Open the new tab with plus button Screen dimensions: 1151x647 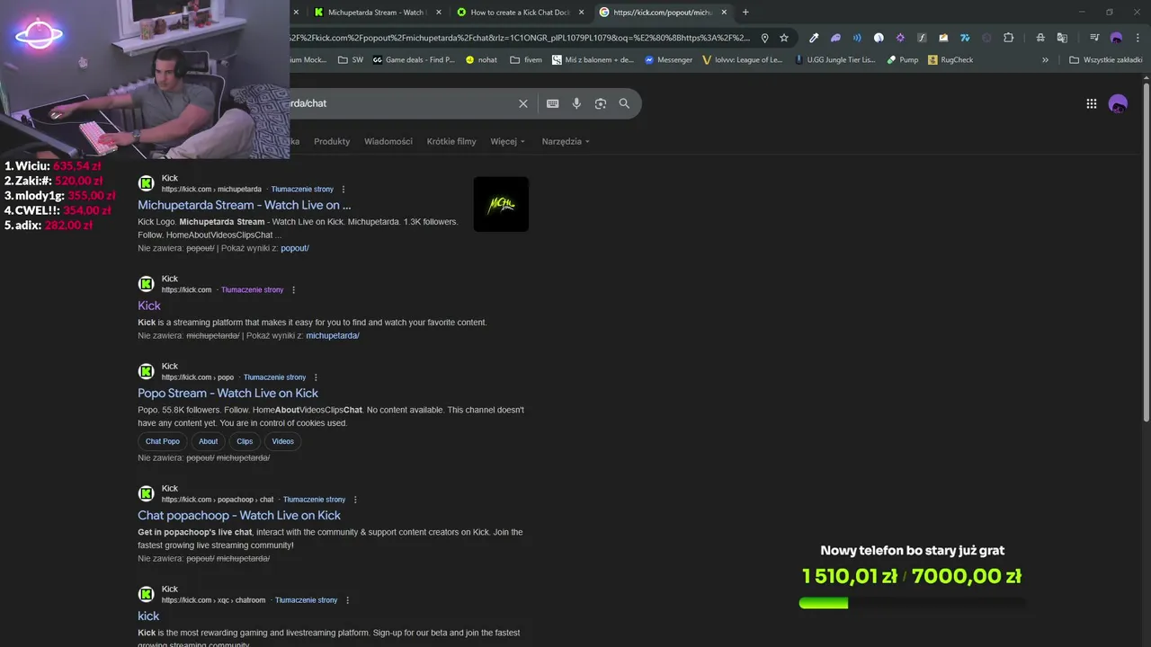[x=745, y=13]
